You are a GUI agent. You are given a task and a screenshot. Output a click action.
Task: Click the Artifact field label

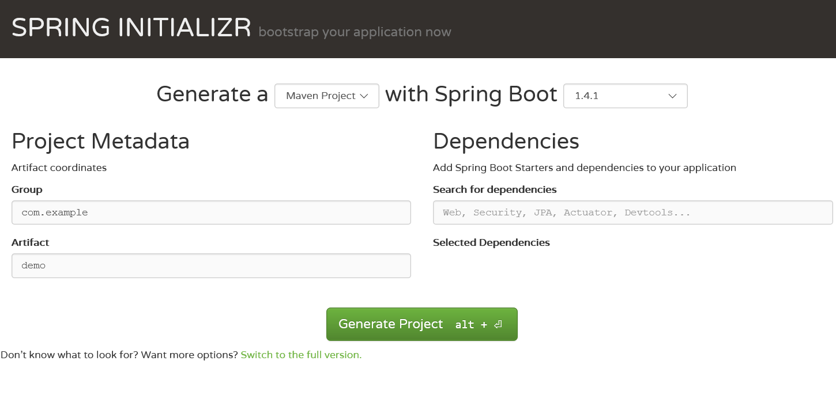[x=30, y=242]
